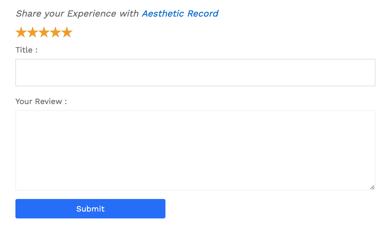Focus the Title input field
Image resolution: width=392 pixels, height=235 pixels.
tap(195, 73)
